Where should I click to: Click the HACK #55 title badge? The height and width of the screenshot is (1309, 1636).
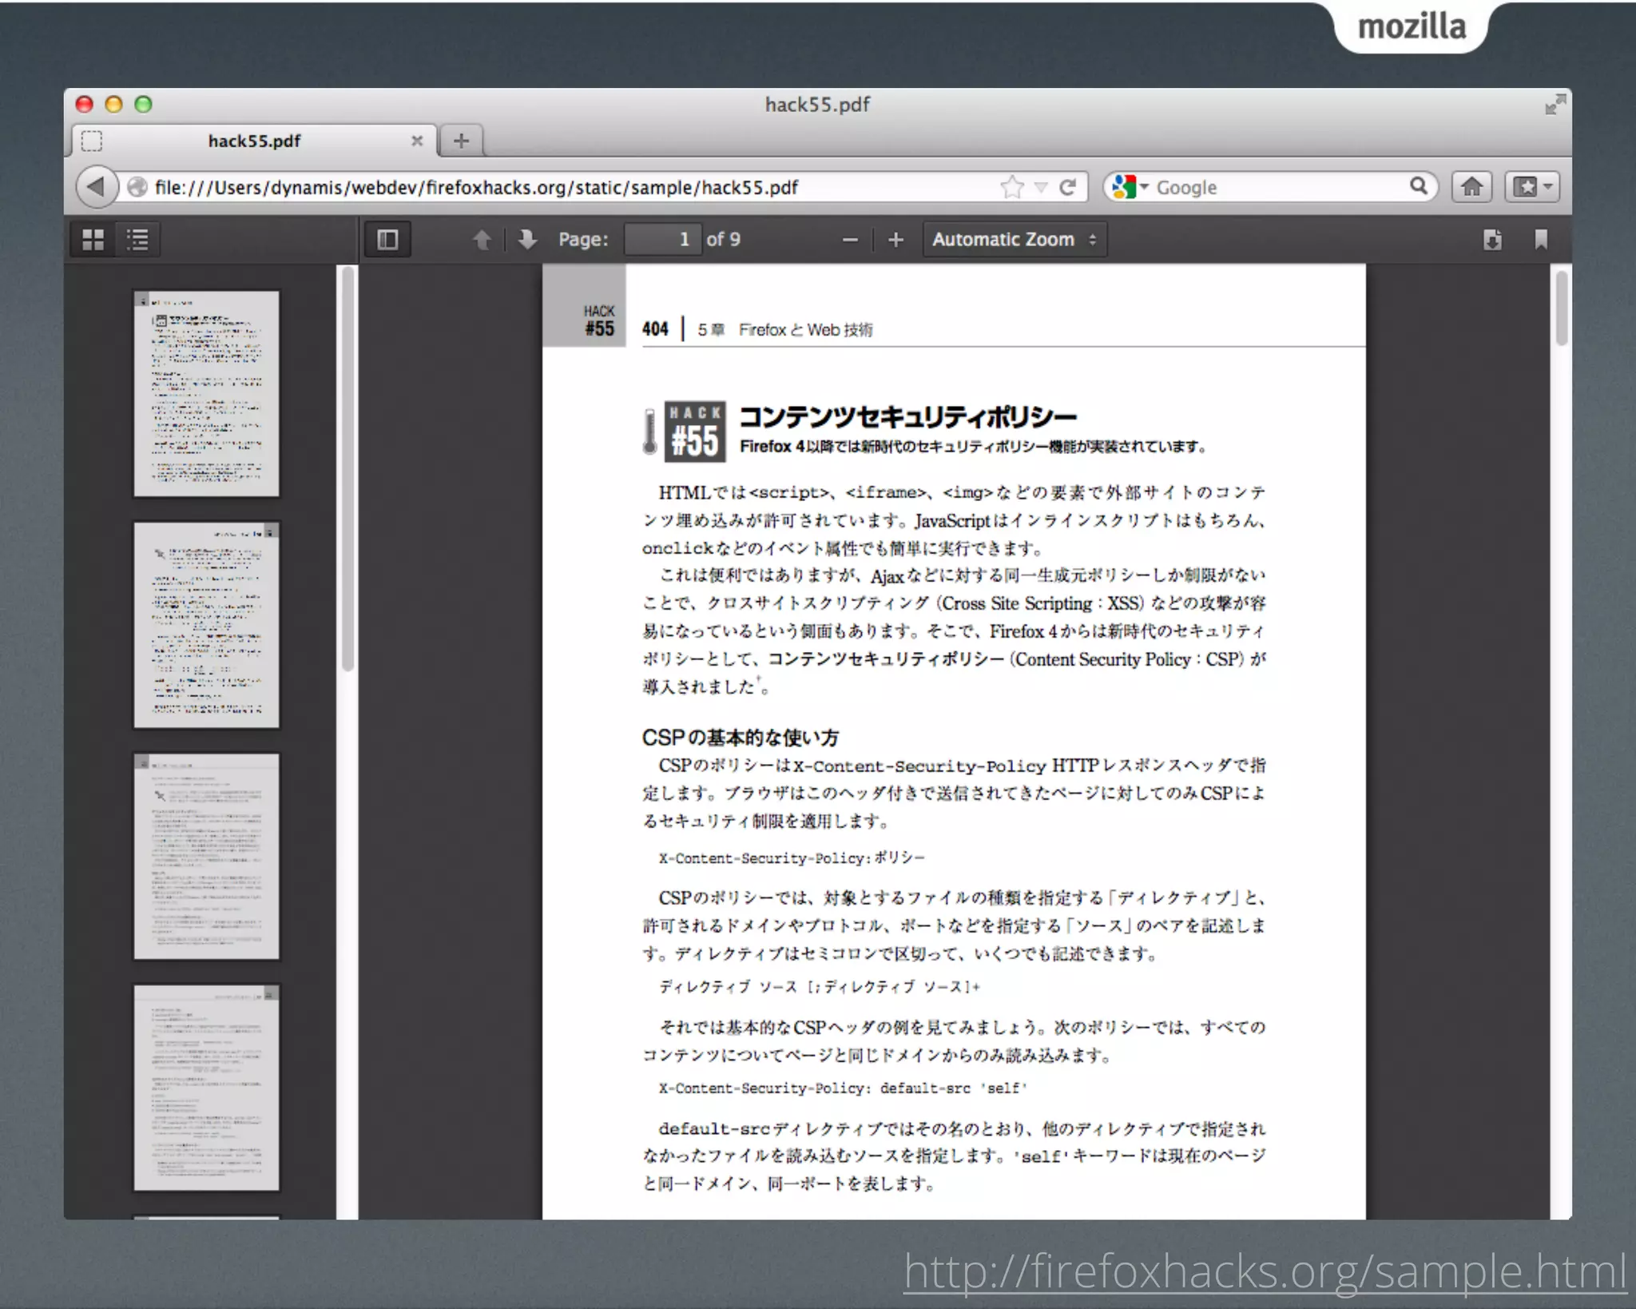pyautogui.click(x=694, y=432)
